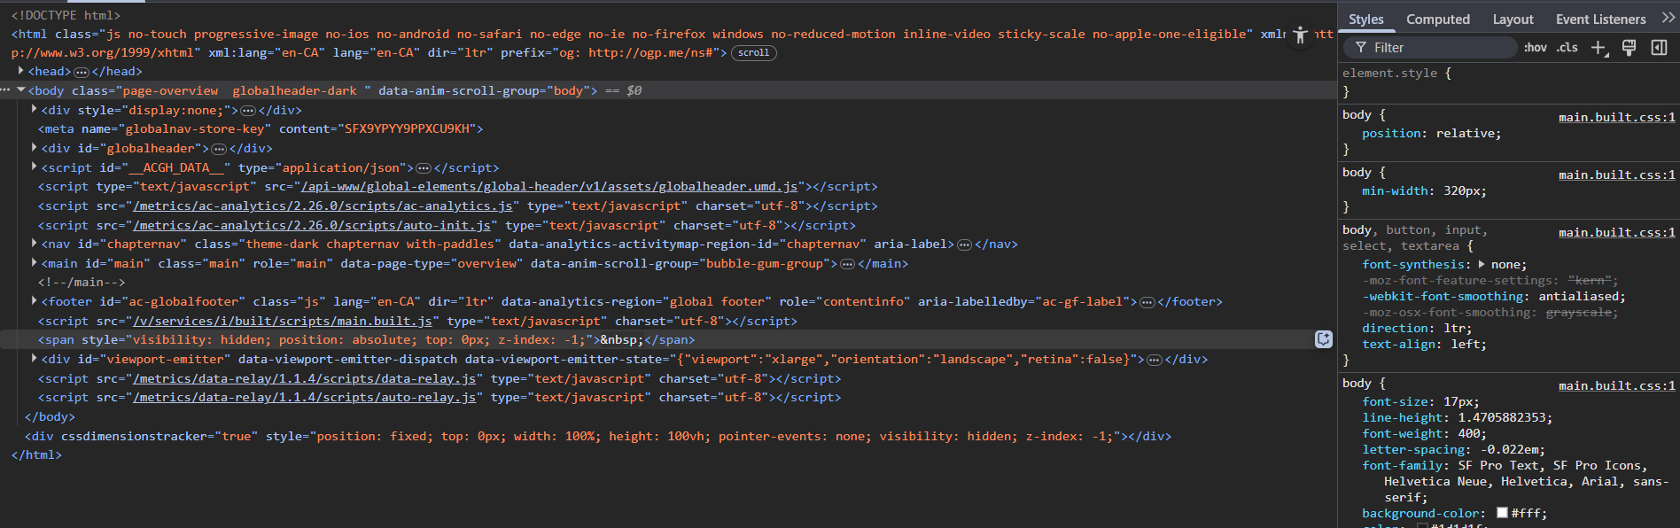Select the <!--/main--> comment node
Viewport: 1680px width, 528px height.
pyautogui.click(x=81, y=283)
